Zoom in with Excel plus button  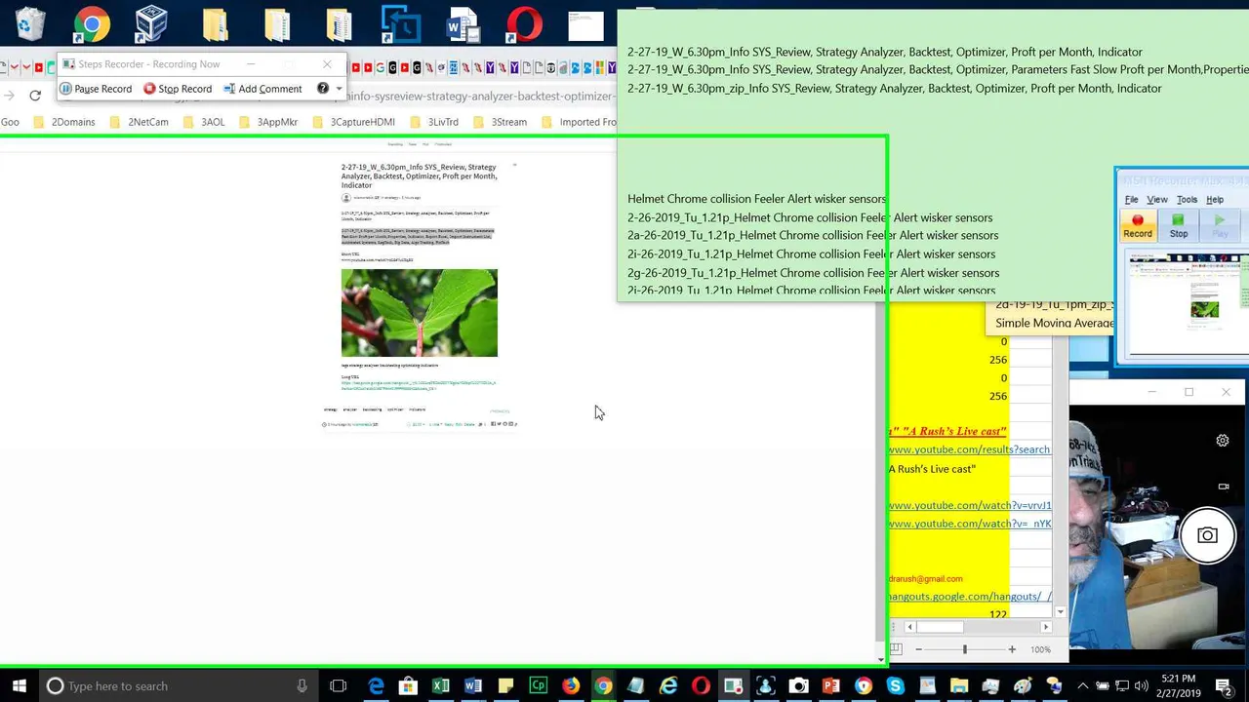pos(1012,649)
